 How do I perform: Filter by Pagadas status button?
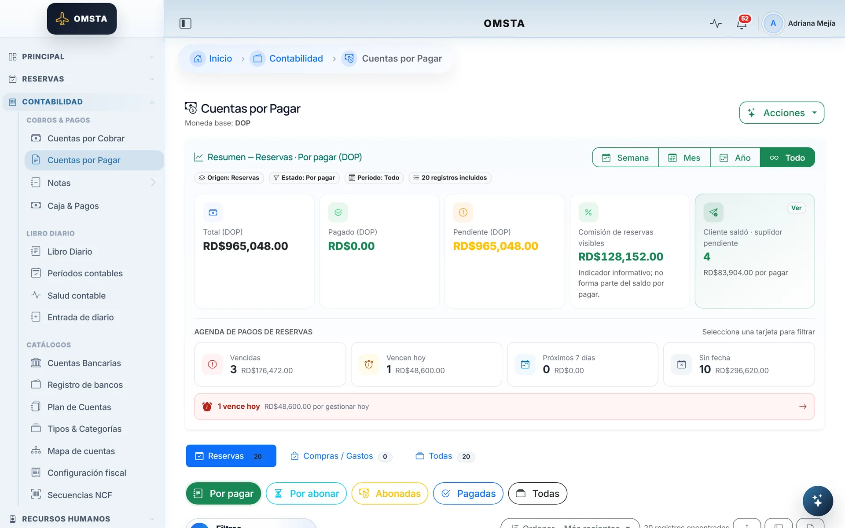[468, 494]
